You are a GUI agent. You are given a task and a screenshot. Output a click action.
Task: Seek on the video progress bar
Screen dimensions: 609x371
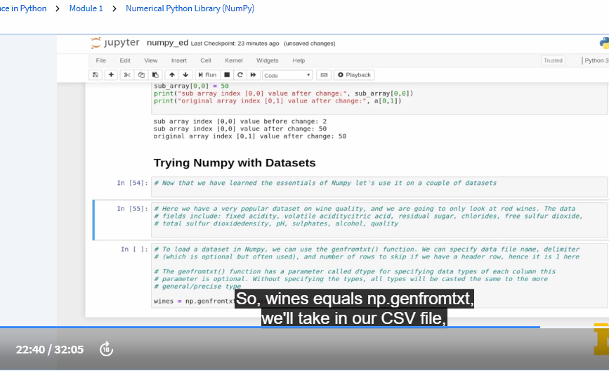point(305,327)
